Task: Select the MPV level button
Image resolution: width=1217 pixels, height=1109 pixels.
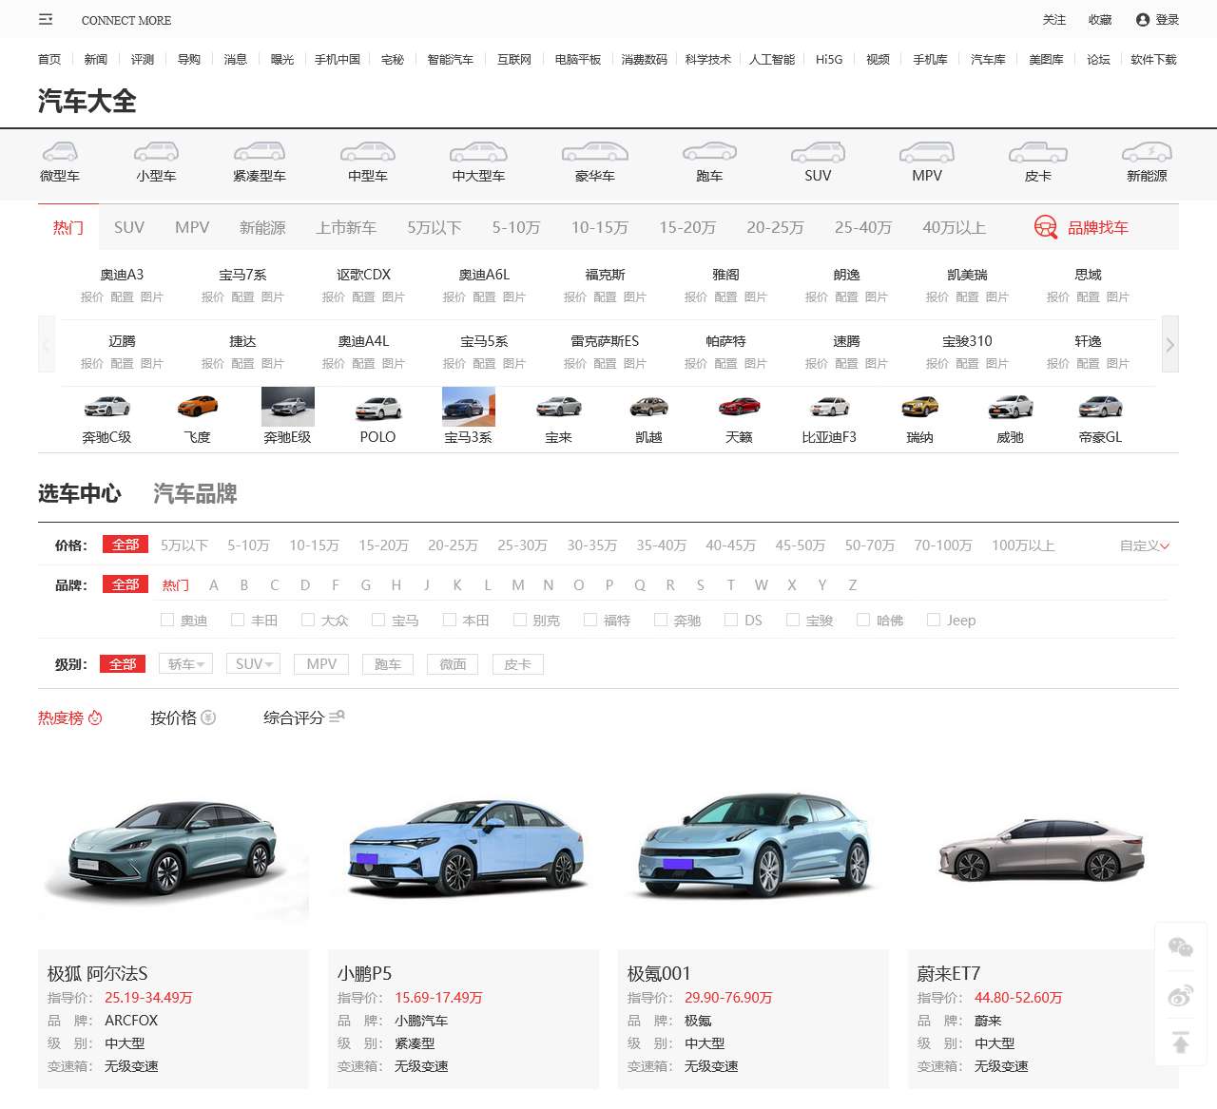Action: [x=321, y=664]
